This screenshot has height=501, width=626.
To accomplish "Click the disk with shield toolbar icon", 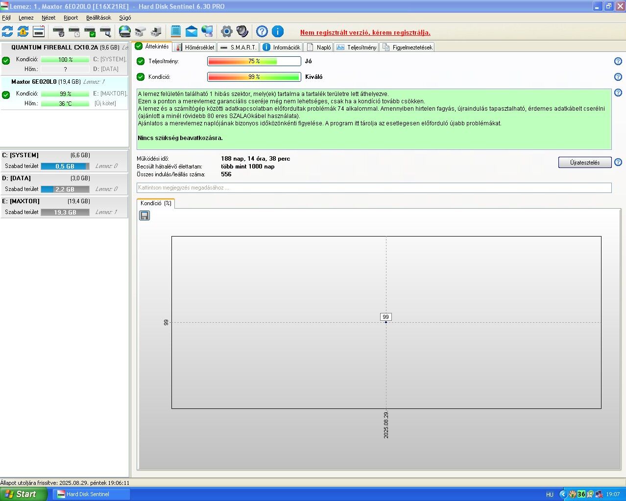I will (59, 32).
